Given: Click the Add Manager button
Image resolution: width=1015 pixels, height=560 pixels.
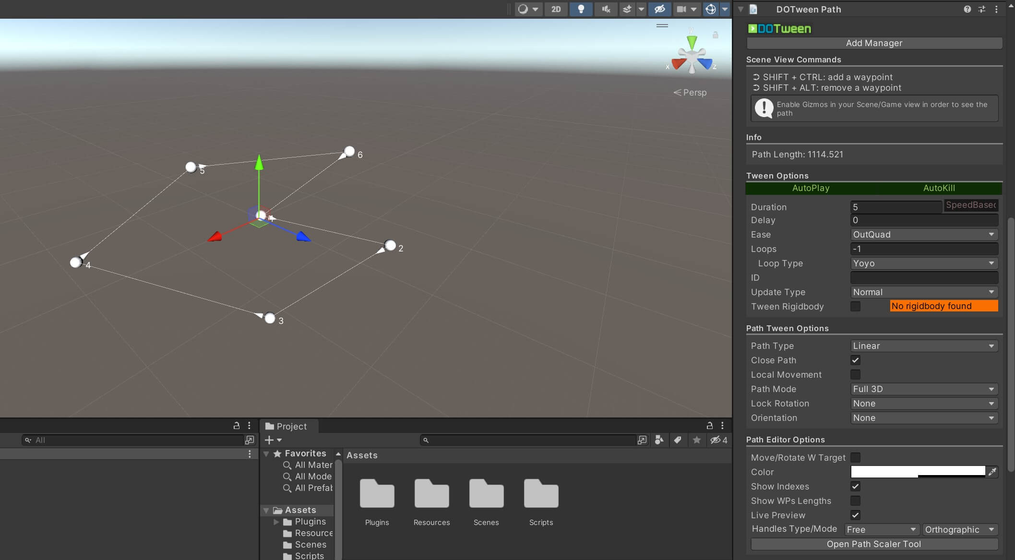Looking at the screenshot, I should coord(874,43).
